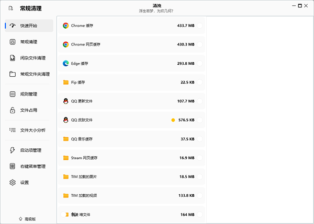
Task: Click the 107.7 MB size value
Action: pos(186,101)
